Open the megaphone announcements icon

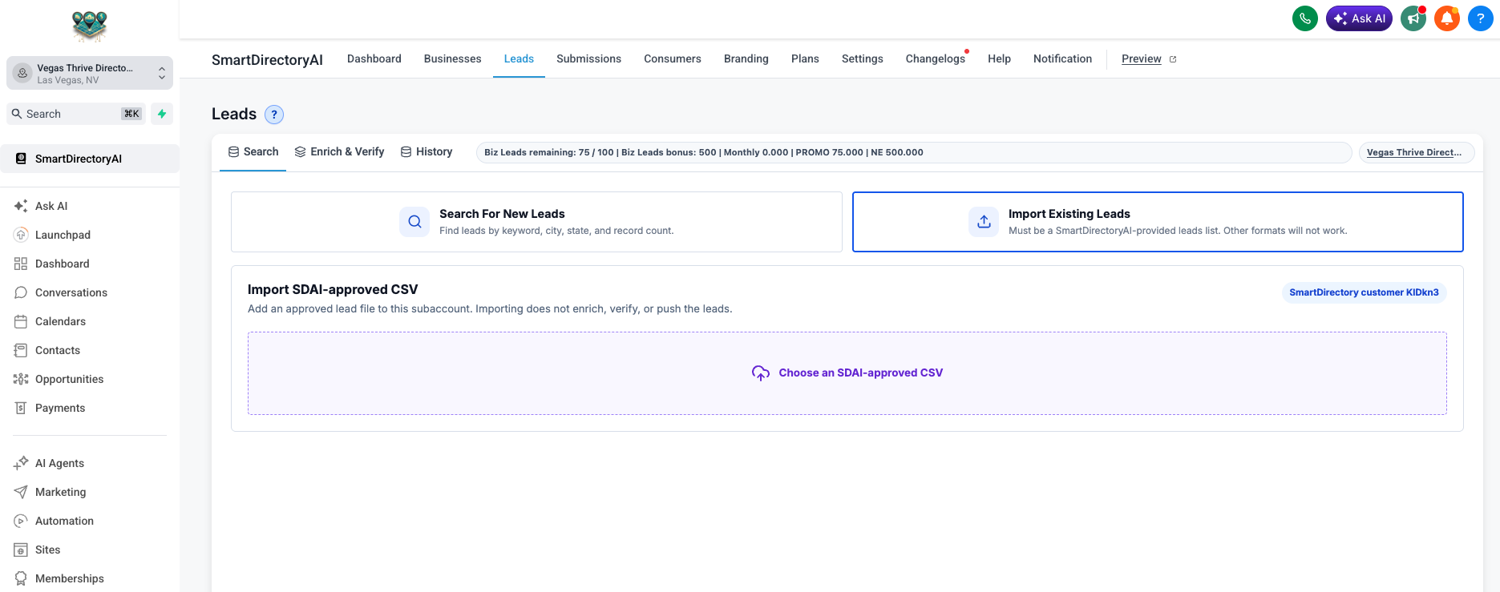(1413, 18)
